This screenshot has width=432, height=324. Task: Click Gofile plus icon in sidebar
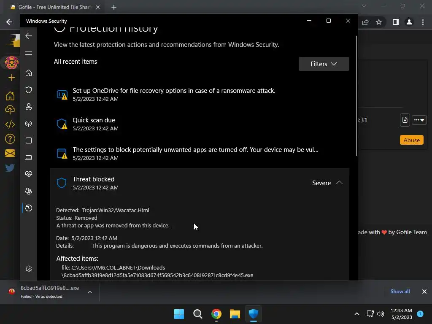[11, 78]
